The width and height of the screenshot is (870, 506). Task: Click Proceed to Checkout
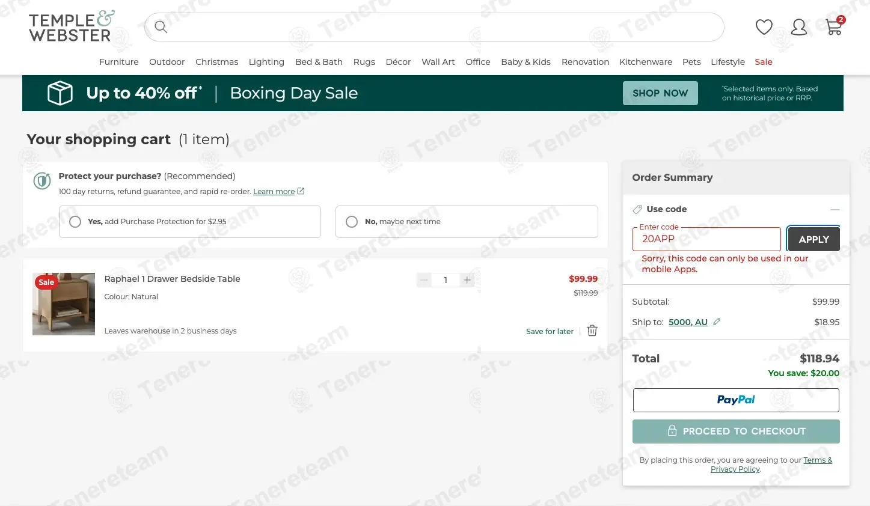(x=736, y=431)
